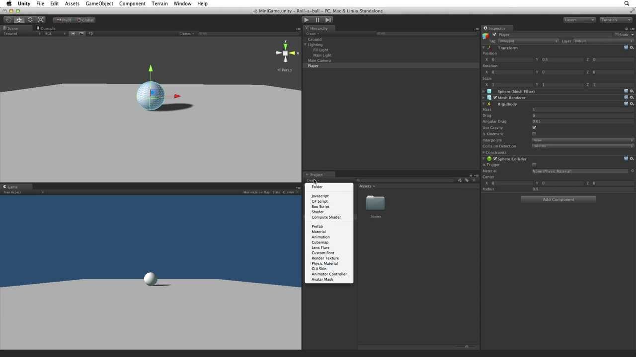
Task: Switch to the Console tab
Action: tap(48, 28)
